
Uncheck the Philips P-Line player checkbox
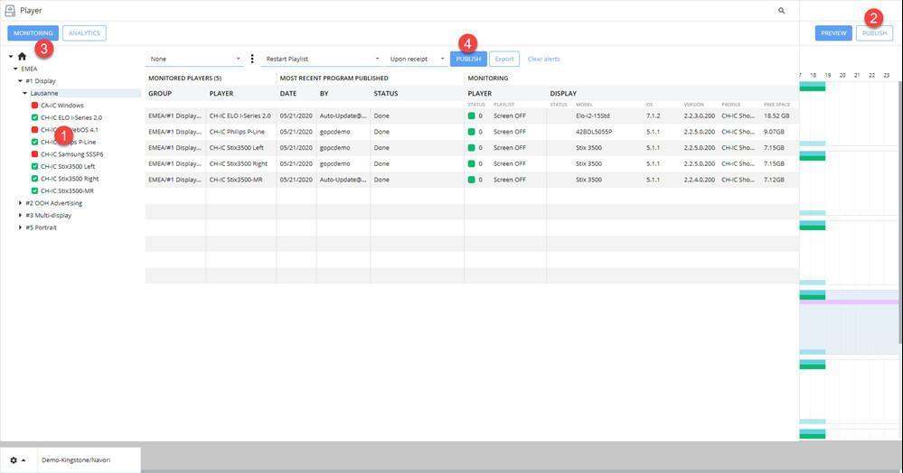coord(34,142)
